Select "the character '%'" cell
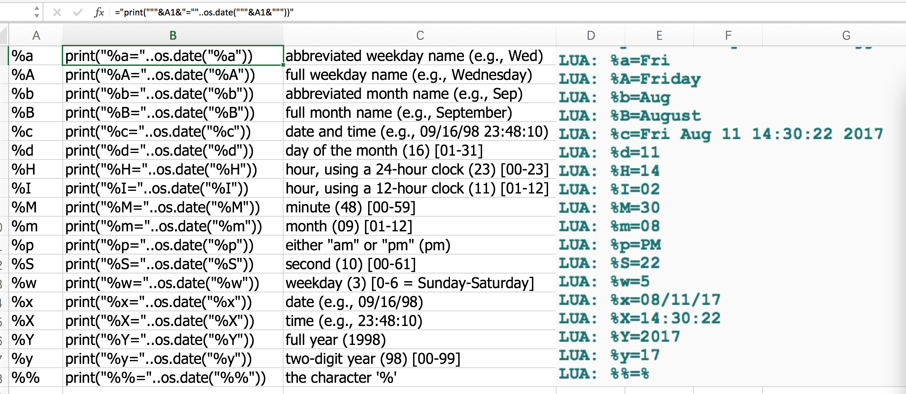Viewport: 906px width, 394px height. pyautogui.click(x=420, y=378)
